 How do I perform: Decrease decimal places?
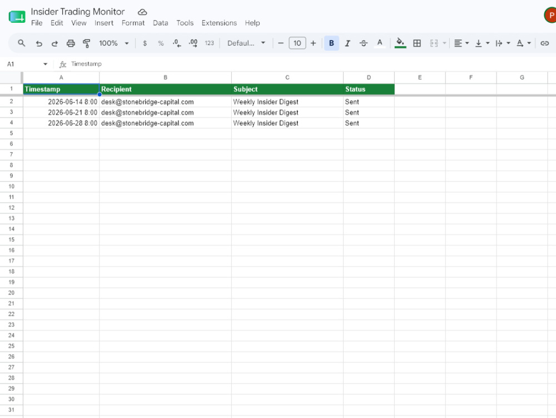click(177, 43)
